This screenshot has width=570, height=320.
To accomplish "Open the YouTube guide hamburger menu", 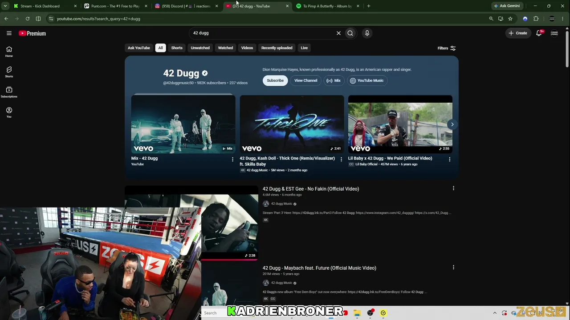I will [9, 33].
